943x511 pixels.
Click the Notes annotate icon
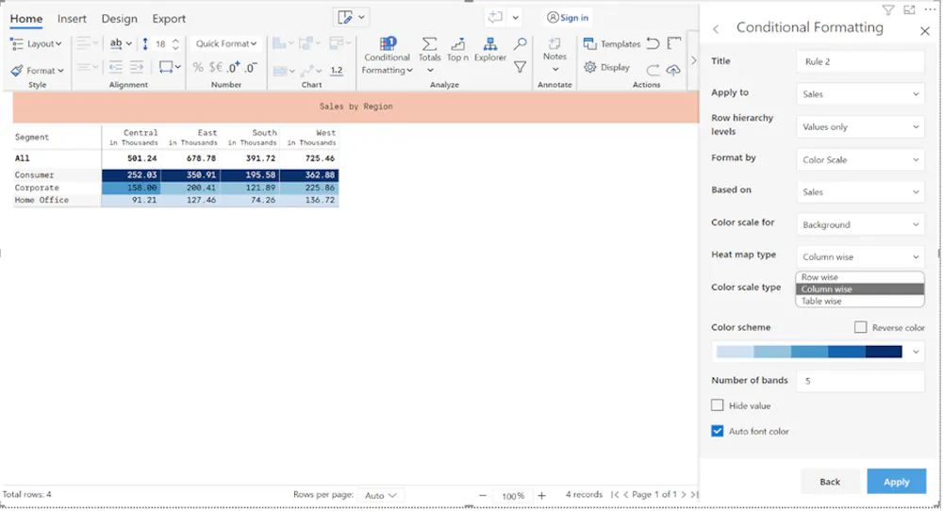coord(554,43)
